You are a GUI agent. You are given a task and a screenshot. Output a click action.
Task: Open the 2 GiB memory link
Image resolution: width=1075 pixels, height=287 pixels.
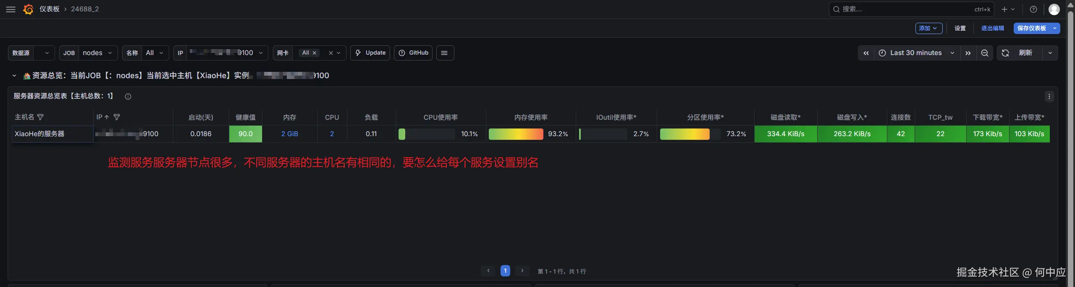click(289, 134)
